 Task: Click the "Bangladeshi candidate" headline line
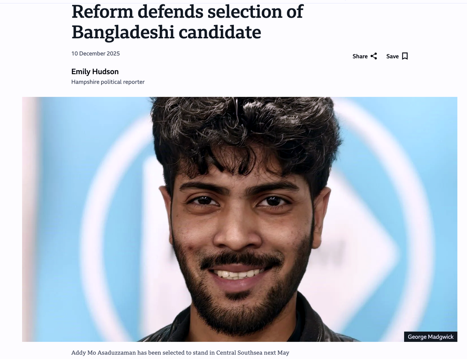tap(166, 32)
